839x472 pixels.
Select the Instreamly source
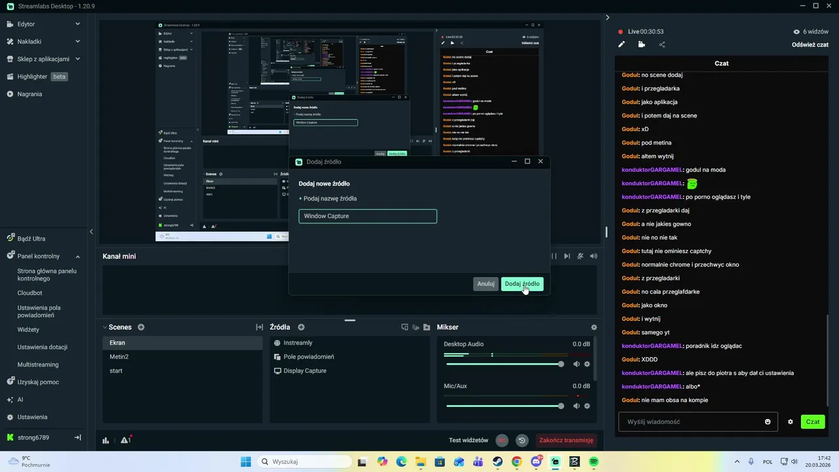pyautogui.click(x=350, y=343)
